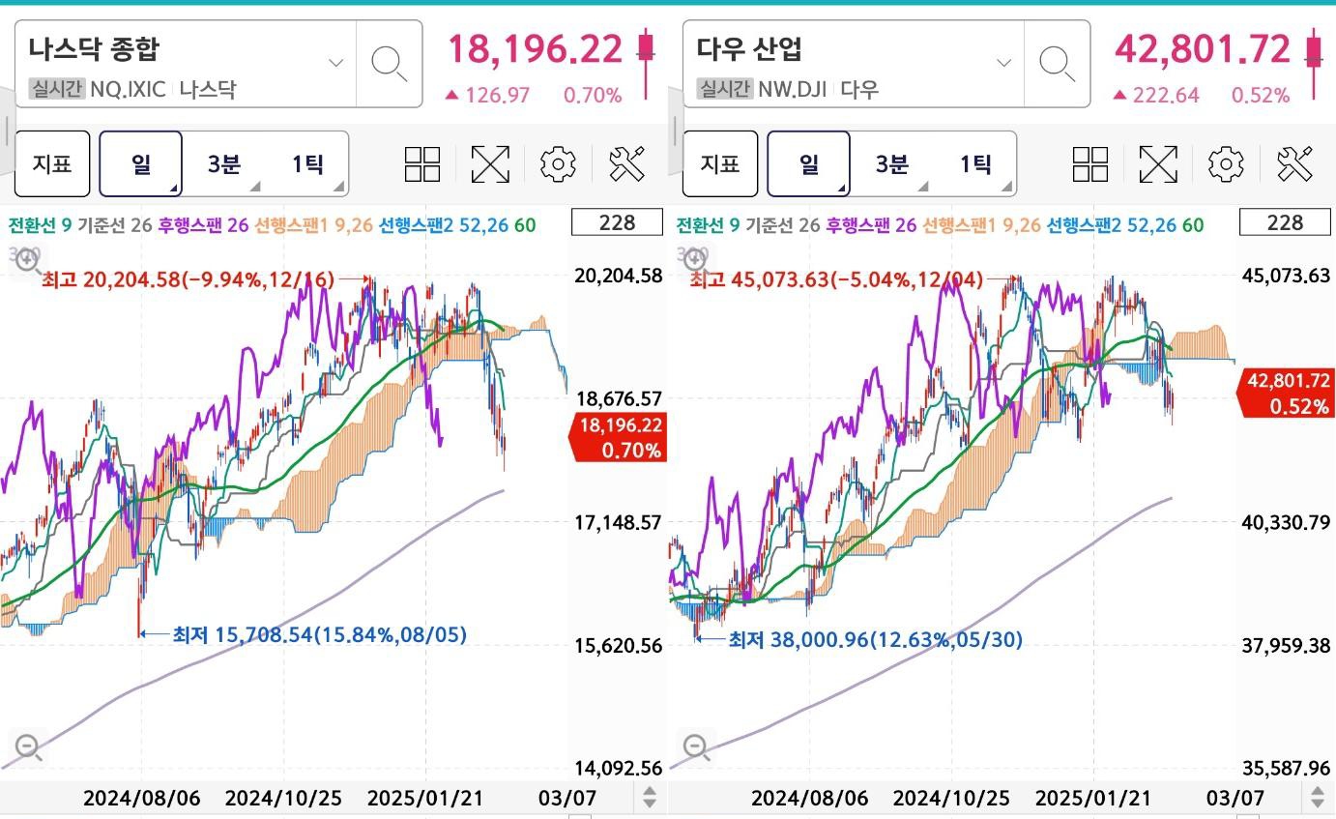The height and width of the screenshot is (819, 1336).
Task: Zoom out on the 다우 chart
Action: tap(694, 746)
